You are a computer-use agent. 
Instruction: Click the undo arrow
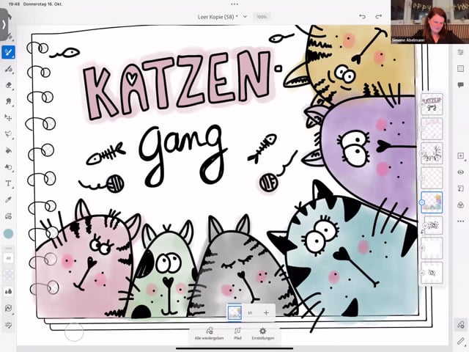tap(362, 16)
